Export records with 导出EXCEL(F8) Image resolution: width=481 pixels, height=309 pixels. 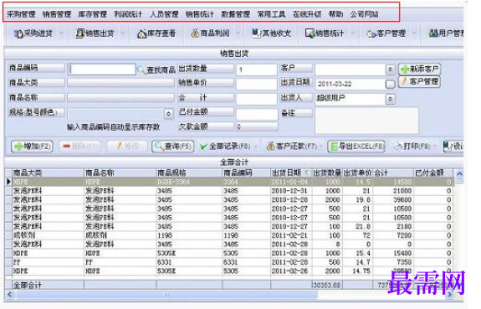(x=356, y=147)
